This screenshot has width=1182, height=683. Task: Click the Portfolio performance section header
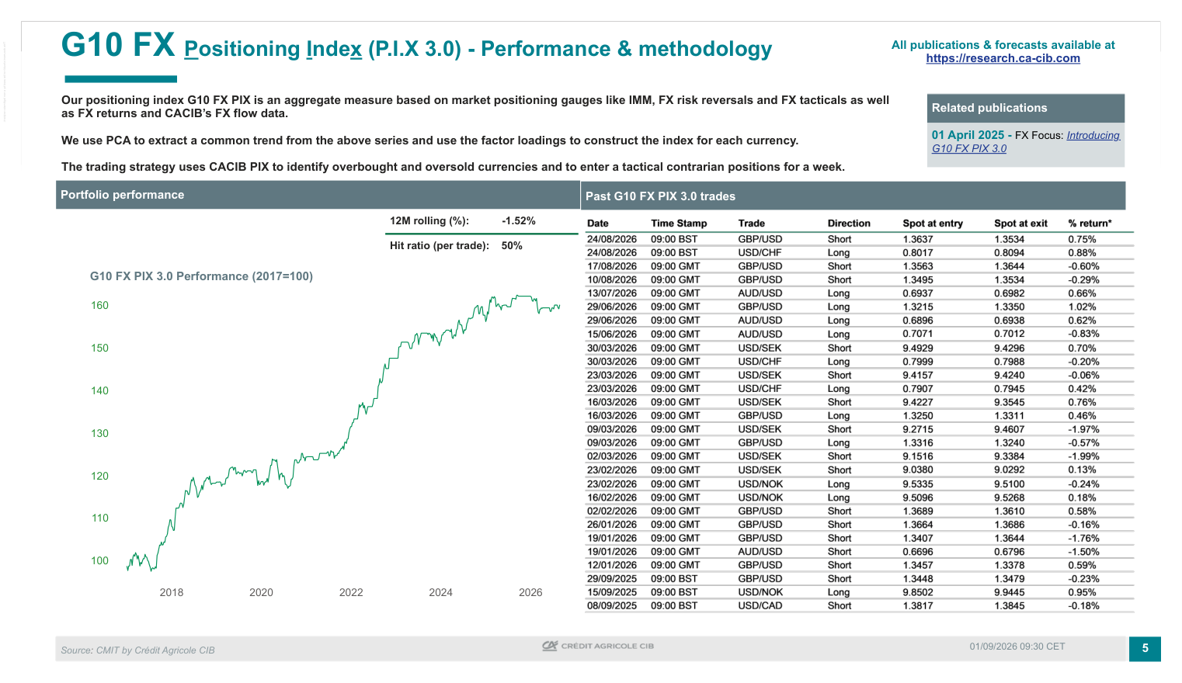point(318,195)
